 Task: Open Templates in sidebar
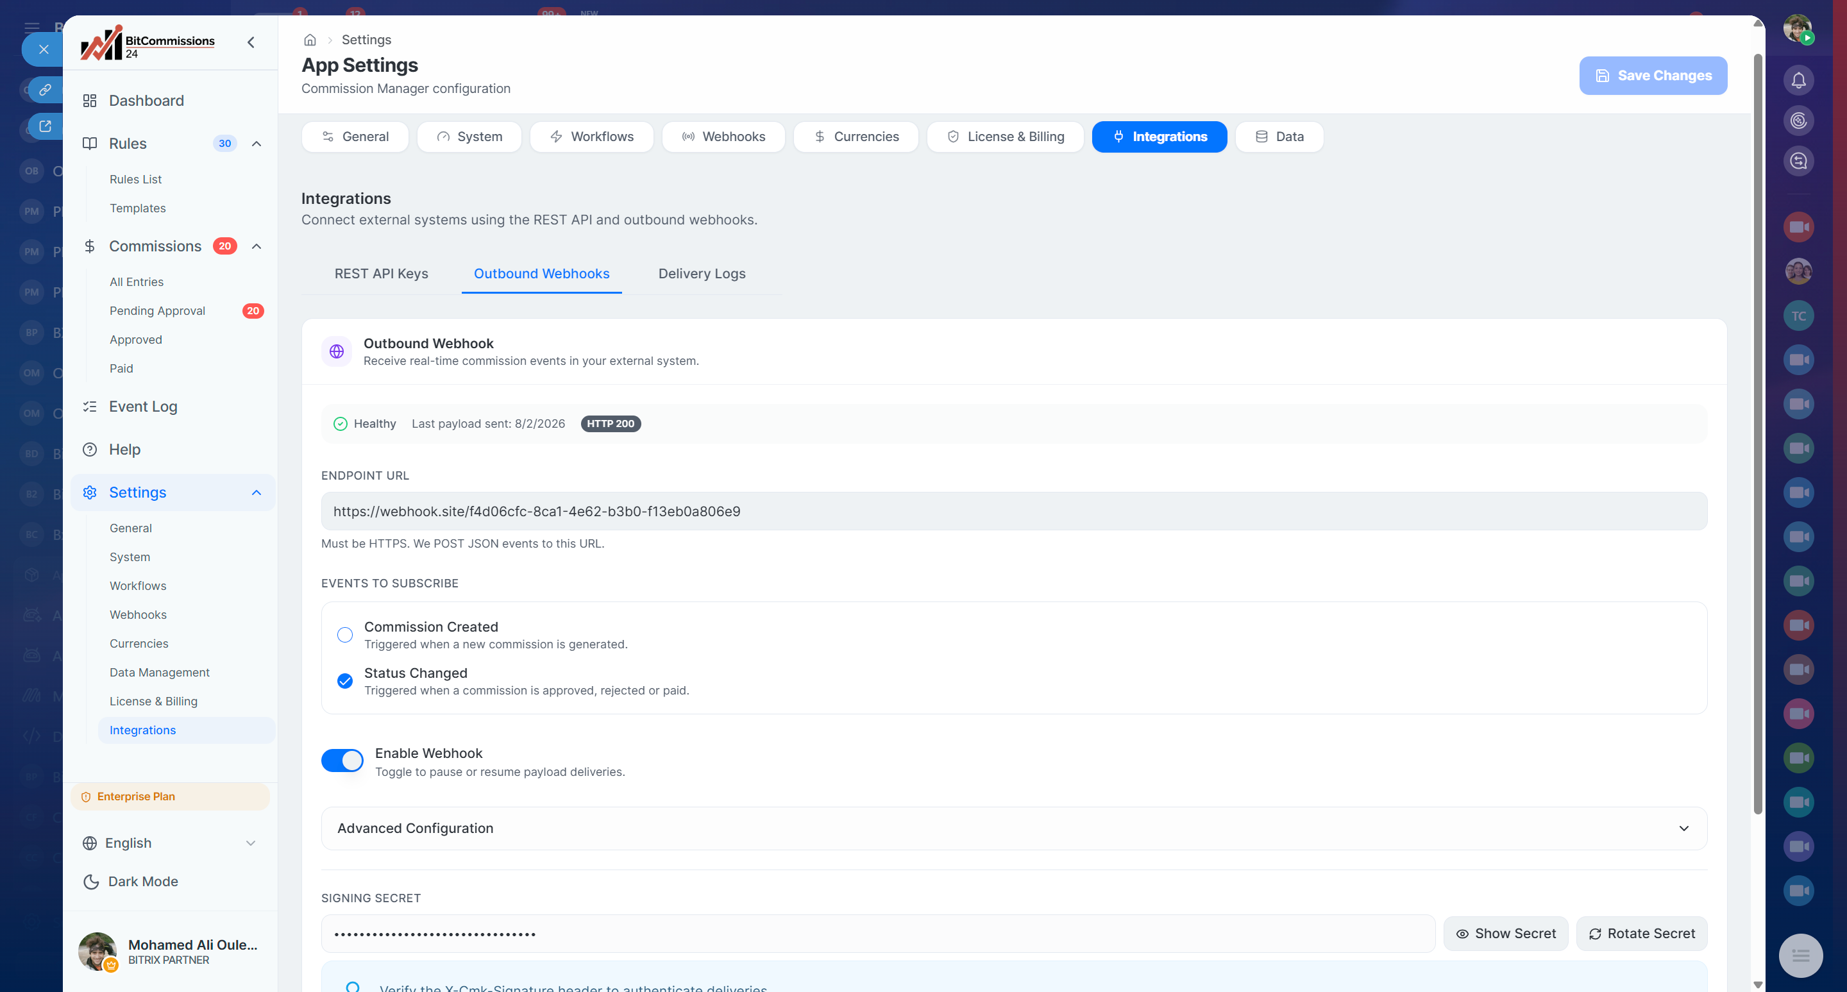pos(138,208)
